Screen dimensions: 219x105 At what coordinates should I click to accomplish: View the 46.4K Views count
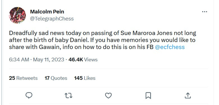point(83,60)
